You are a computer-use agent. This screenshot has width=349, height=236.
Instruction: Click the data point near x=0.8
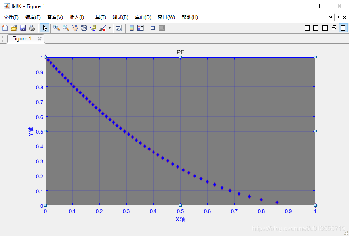[261, 200]
